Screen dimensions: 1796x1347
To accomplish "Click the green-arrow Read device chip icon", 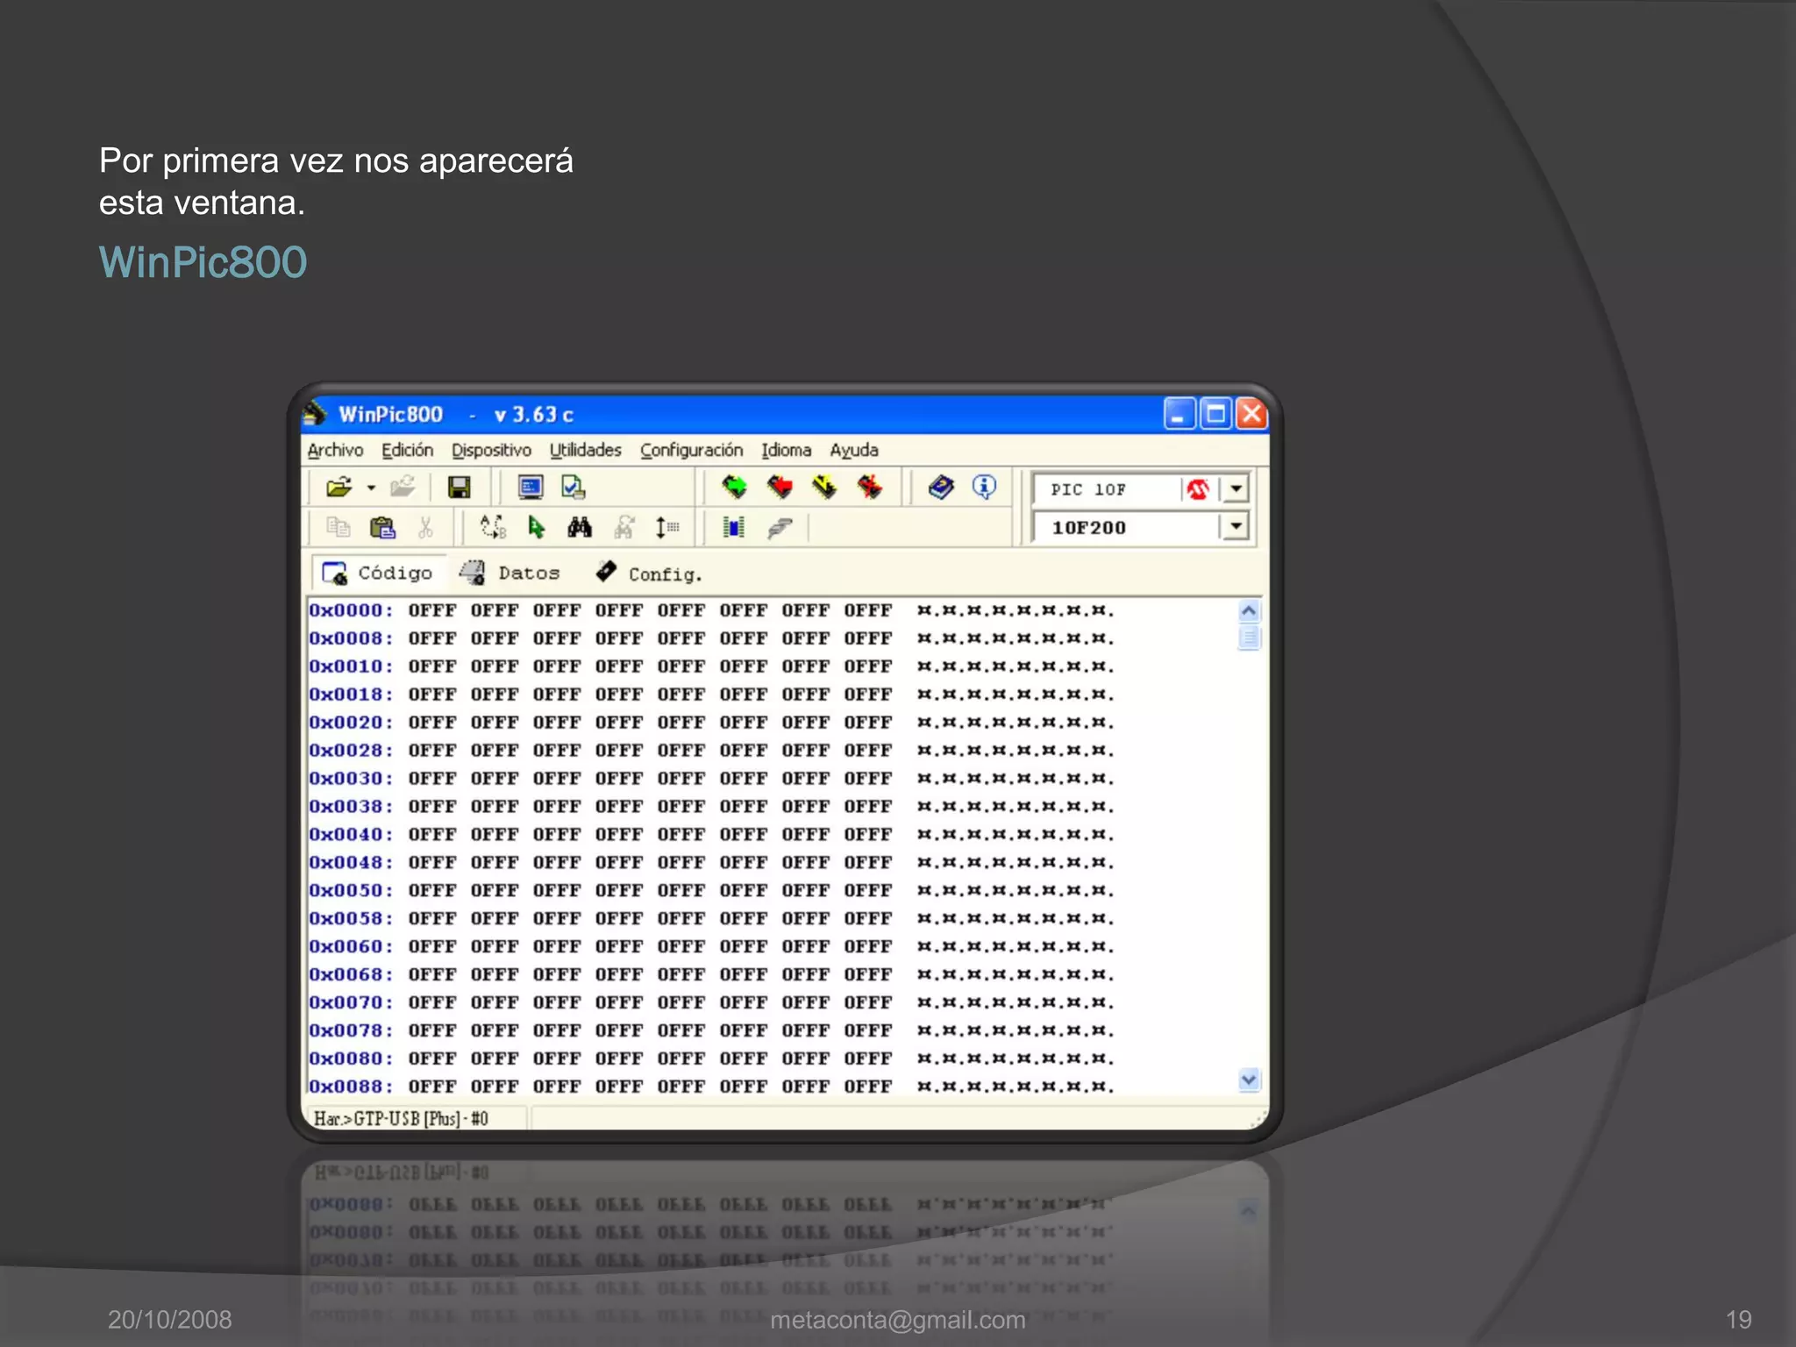I will point(734,487).
